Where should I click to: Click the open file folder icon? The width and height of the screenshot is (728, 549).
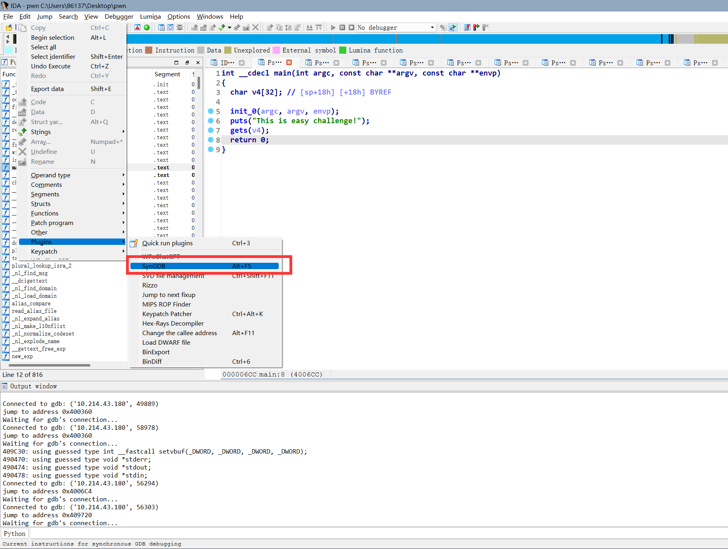[9, 27]
